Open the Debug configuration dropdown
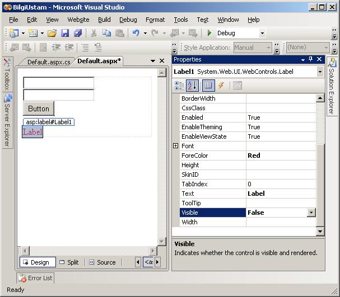This screenshot has height=297, width=340. pyautogui.click(x=262, y=33)
